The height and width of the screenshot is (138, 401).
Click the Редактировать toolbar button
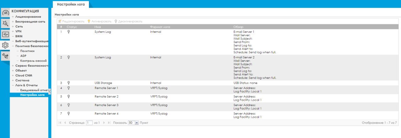71,22
